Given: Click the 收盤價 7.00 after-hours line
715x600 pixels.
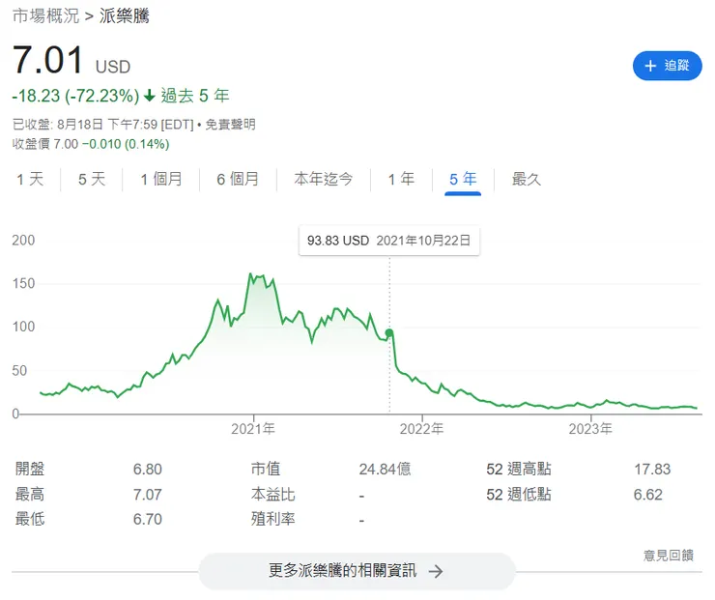Looking at the screenshot, I should (91, 144).
